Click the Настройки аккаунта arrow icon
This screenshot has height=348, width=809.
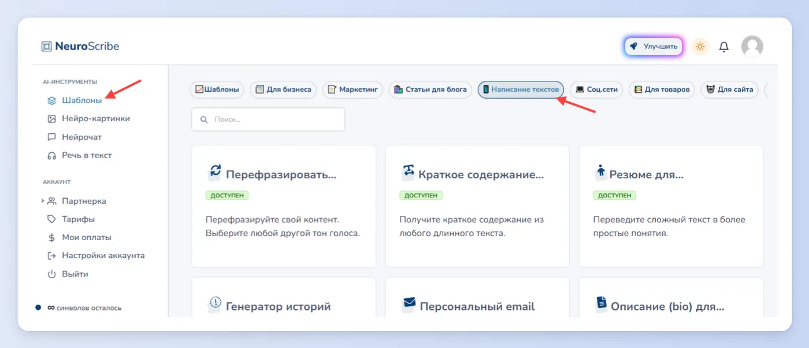point(51,256)
